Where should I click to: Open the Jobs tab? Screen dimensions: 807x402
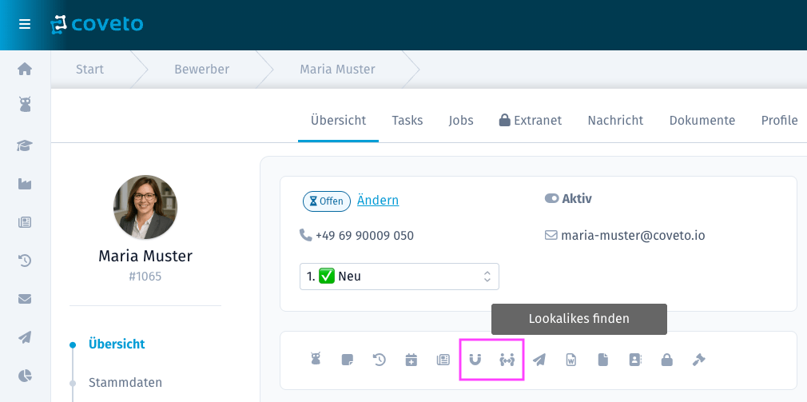(x=461, y=121)
